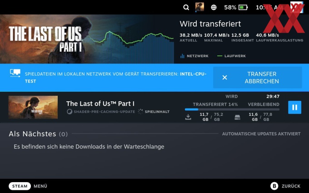The image size is (309, 193).
Task: Click the 107,4 MB/s Maximal value
Action: click(217, 35)
